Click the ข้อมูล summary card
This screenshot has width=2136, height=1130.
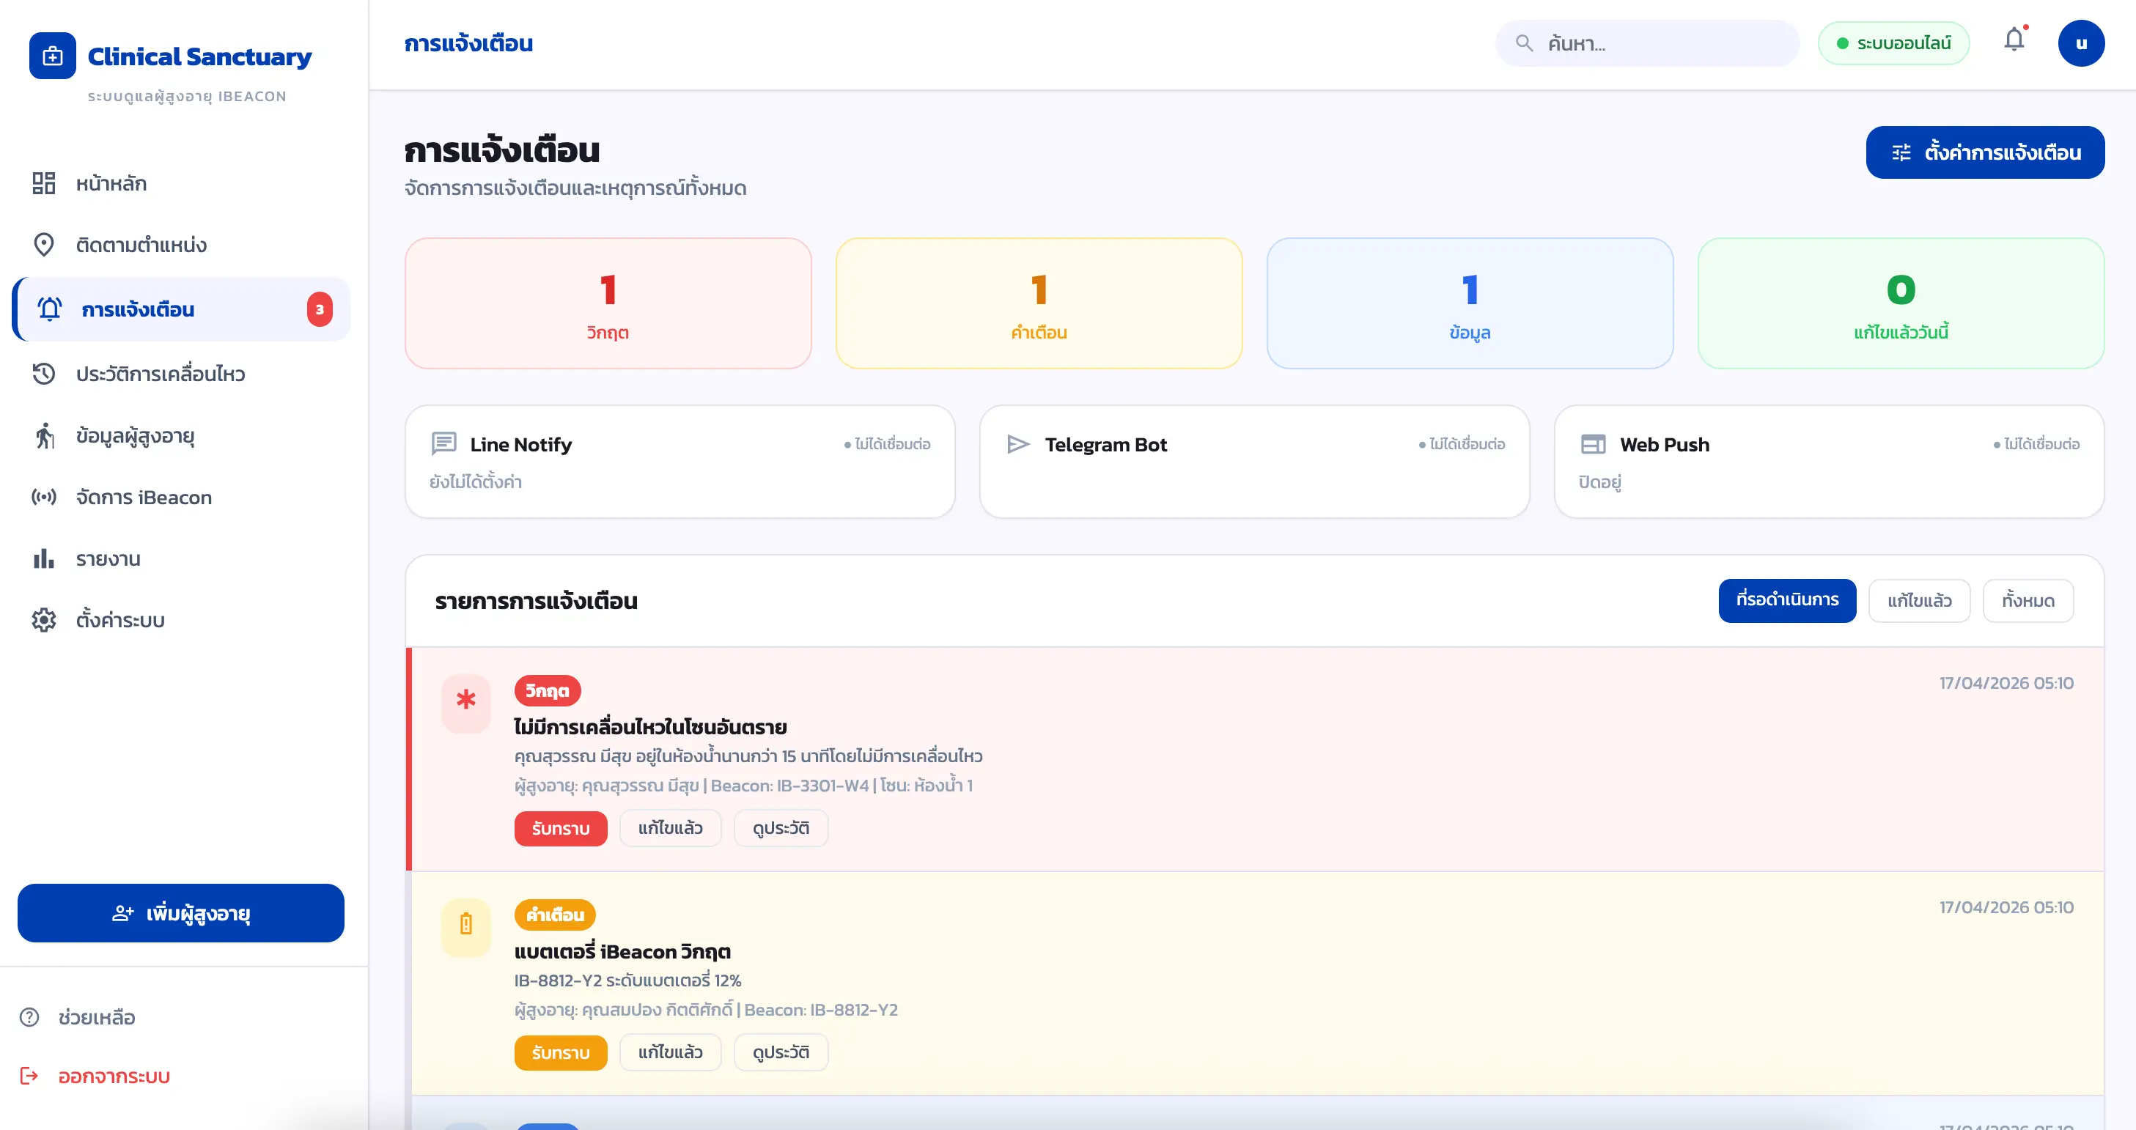click(x=1470, y=303)
